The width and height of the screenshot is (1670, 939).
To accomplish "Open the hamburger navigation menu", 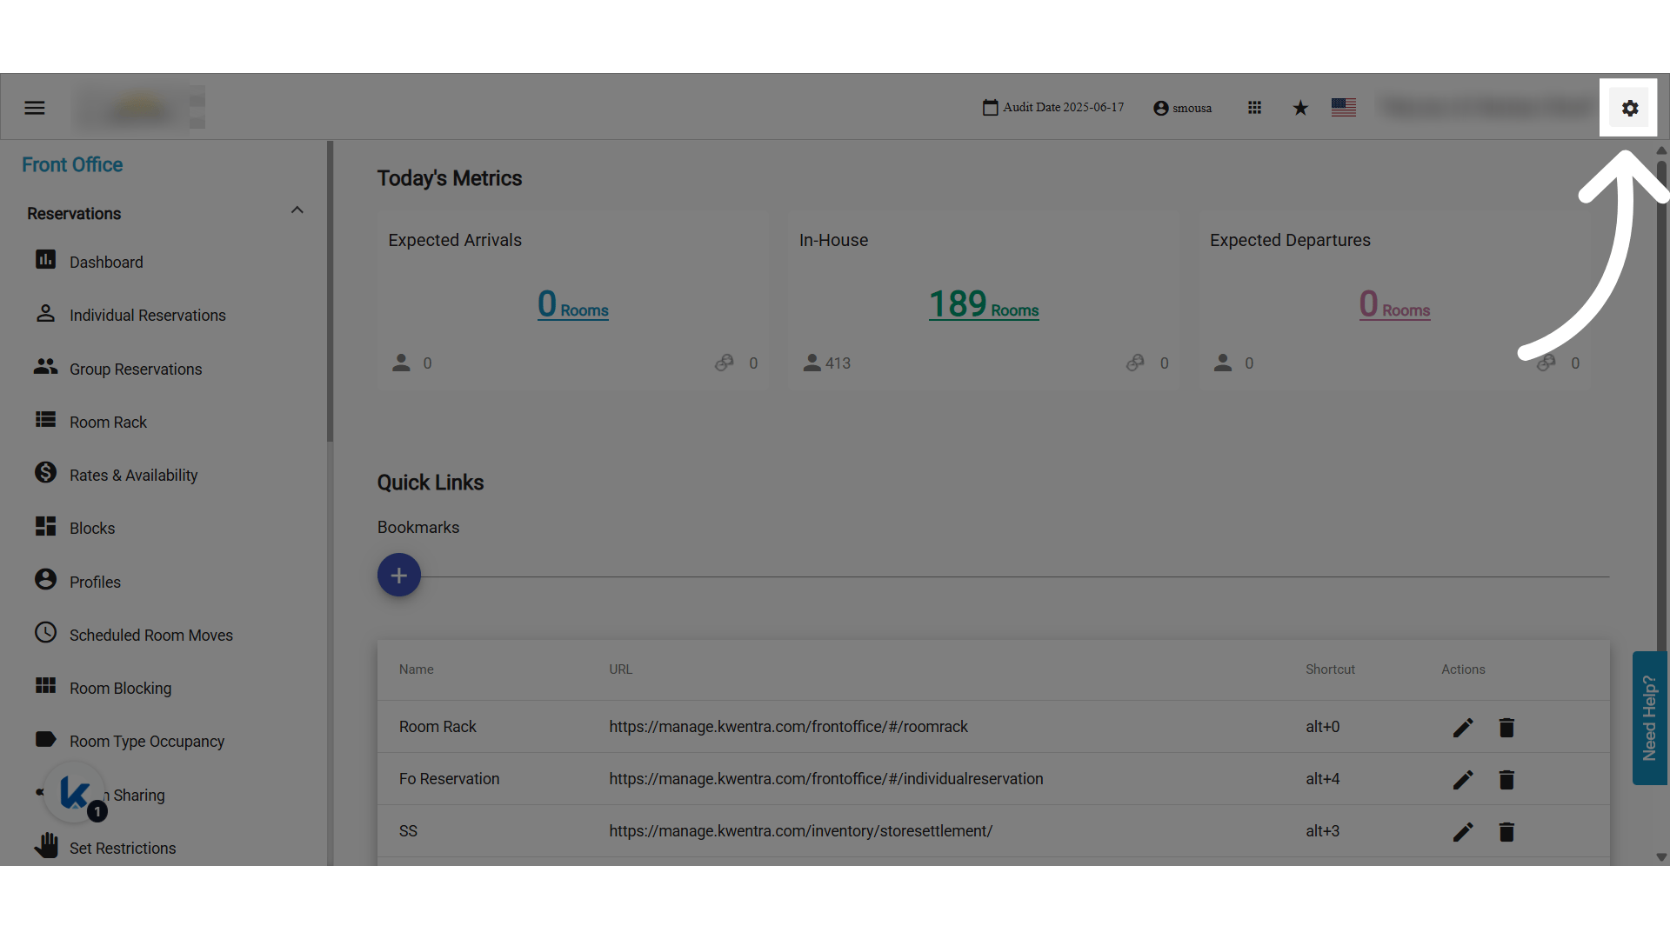I will (35, 108).
